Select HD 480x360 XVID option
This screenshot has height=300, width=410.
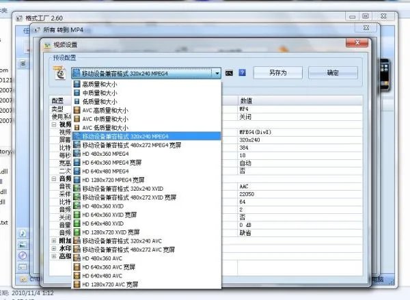[146, 206]
